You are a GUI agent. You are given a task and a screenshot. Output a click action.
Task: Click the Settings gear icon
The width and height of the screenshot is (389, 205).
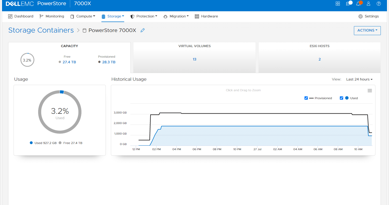[x=361, y=16]
